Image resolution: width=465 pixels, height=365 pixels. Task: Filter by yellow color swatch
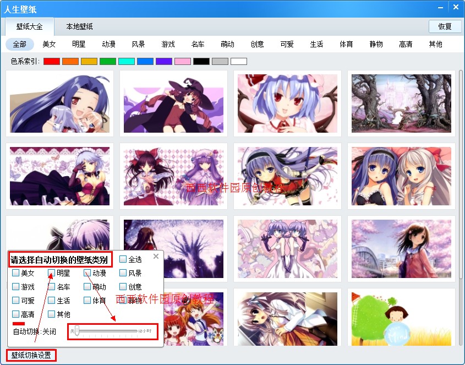click(89, 62)
